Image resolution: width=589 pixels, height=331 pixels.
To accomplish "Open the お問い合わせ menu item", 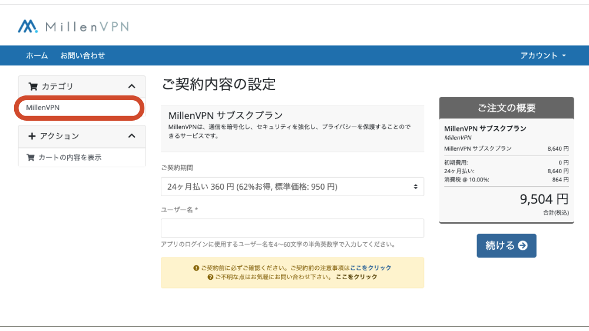I will (82, 55).
